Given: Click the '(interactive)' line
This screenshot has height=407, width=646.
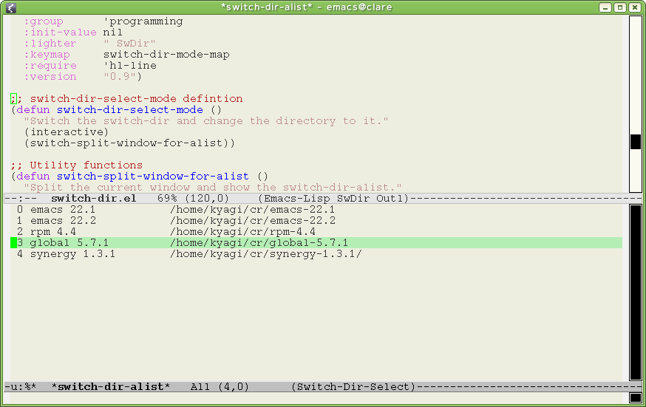Looking at the screenshot, I should (66, 132).
